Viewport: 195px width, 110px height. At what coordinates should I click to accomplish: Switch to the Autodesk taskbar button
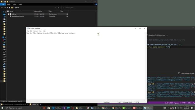(x=95, y=108)
